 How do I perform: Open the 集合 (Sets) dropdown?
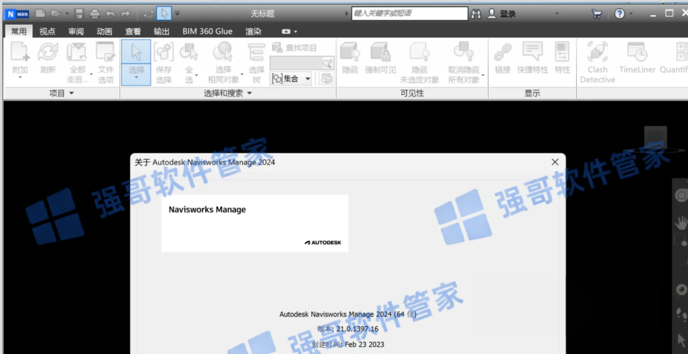[x=291, y=79]
